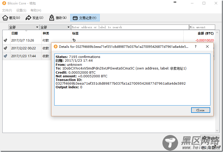Maximize the Bitcoin Core window

(x=204, y=3)
